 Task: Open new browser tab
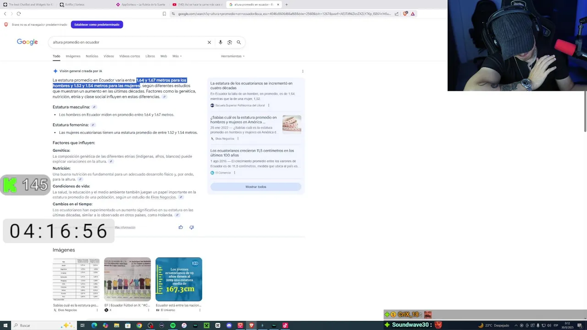287,5
